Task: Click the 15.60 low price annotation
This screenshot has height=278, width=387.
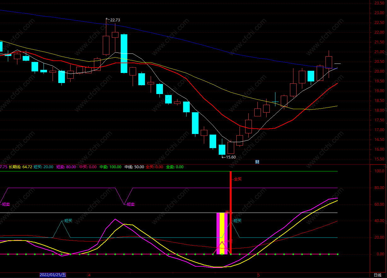Action: [231, 157]
